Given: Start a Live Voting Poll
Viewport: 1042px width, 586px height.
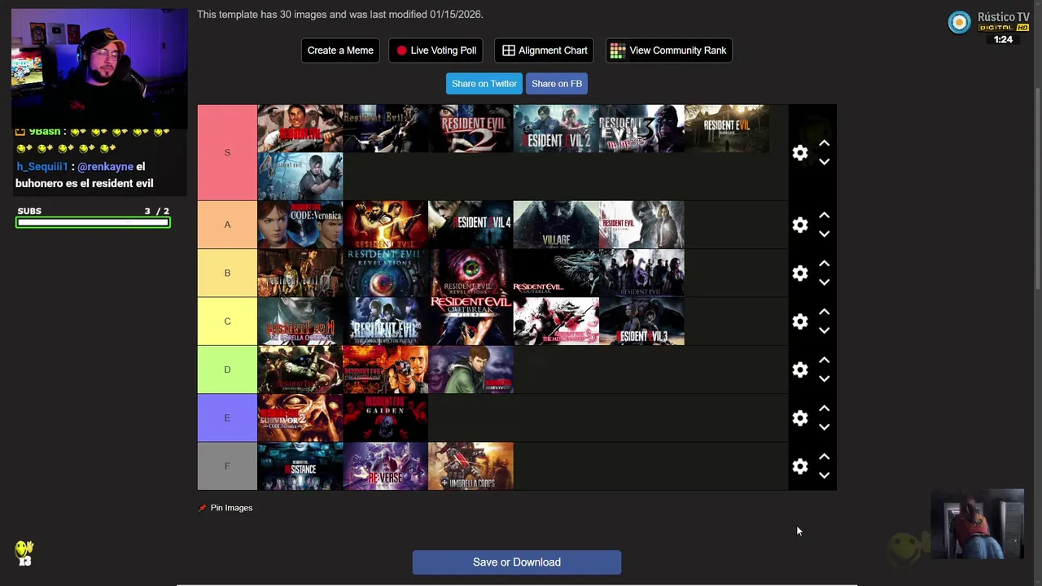Looking at the screenshot, I should (x=436, y=50).
